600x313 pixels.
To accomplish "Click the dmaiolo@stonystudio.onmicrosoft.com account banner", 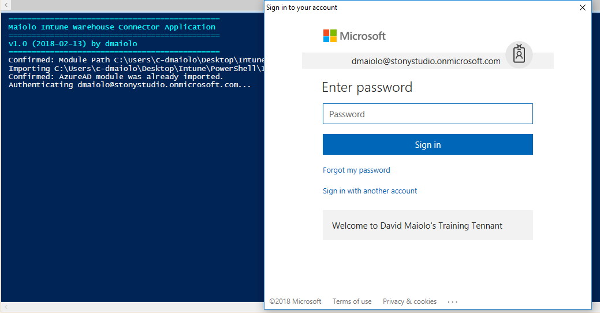I will [427, 61].
